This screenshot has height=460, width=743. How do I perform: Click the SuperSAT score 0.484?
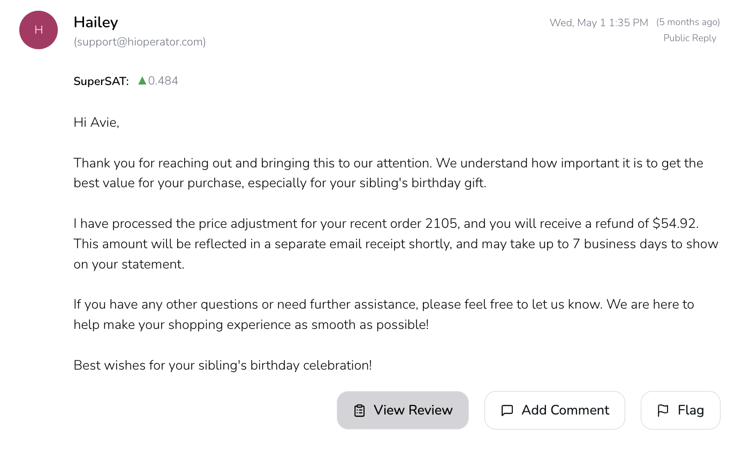[163, 81]
